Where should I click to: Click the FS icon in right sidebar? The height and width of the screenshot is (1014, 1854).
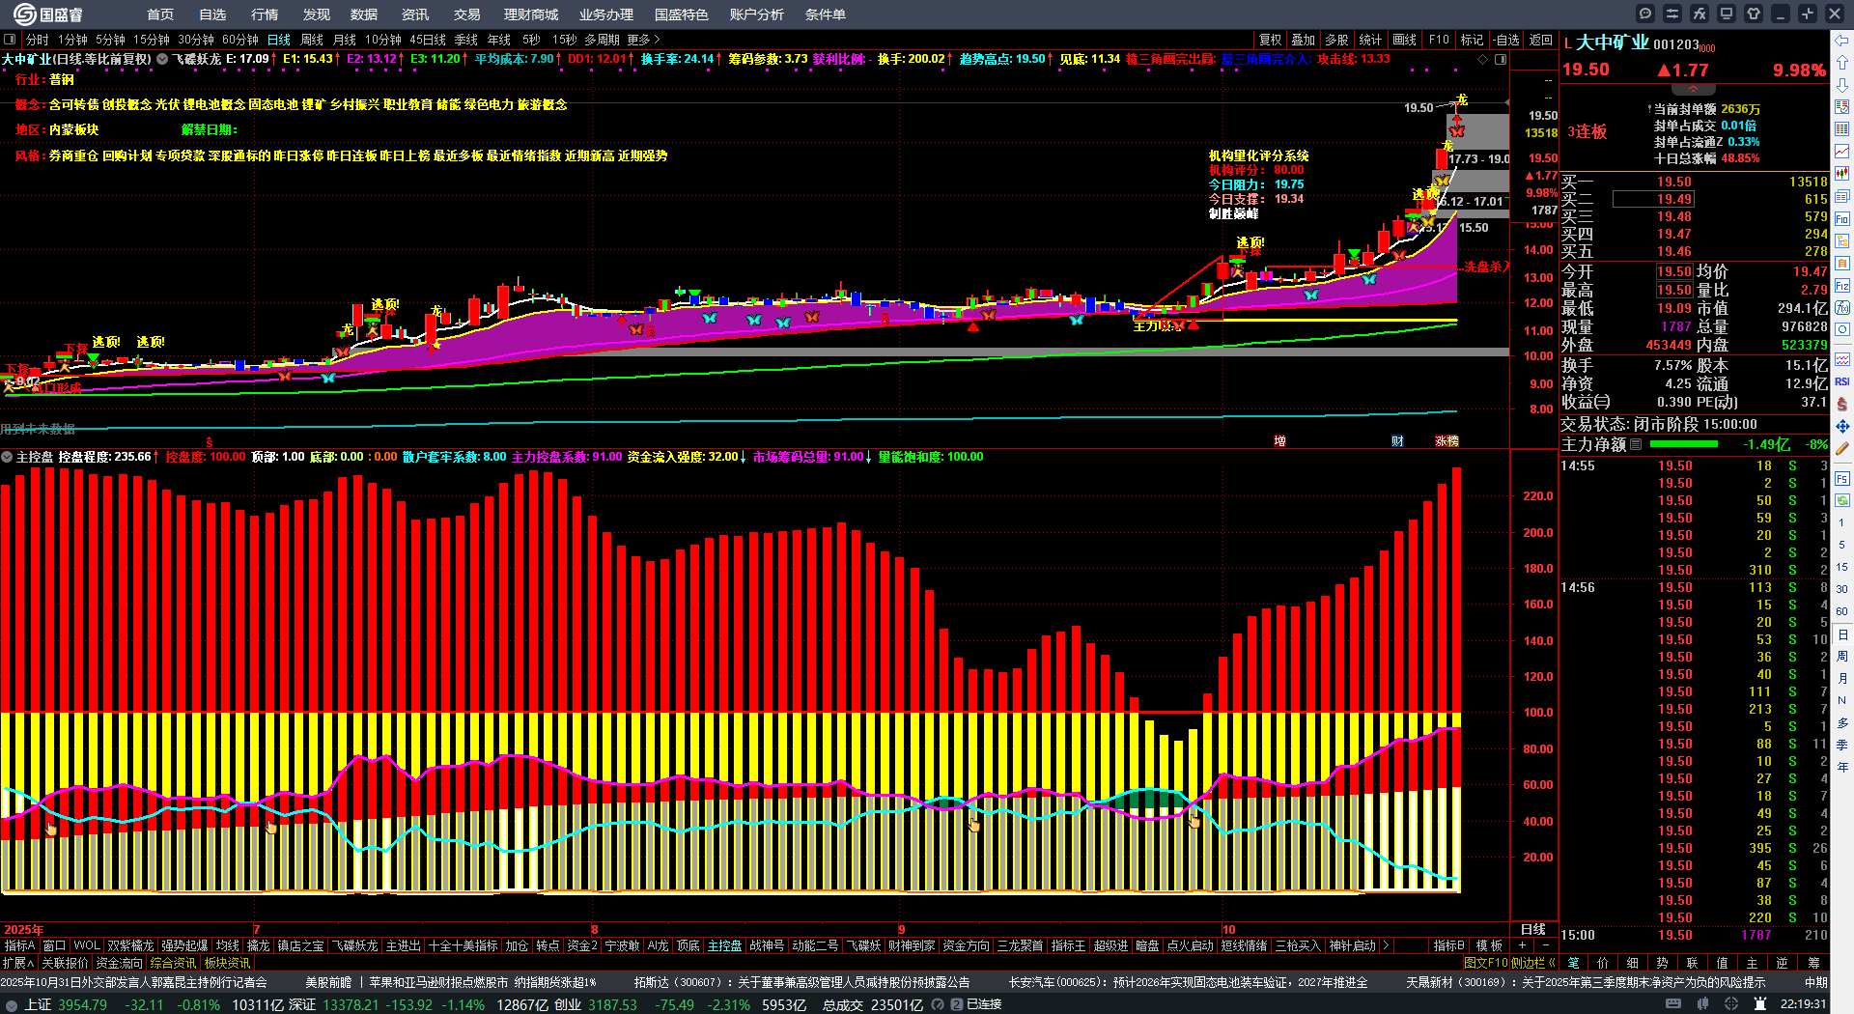click(1842, 479)
